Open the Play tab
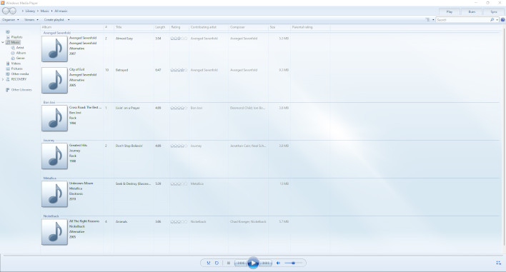The width and height of the screenshot is (506, 272). (x=450, y=11)
